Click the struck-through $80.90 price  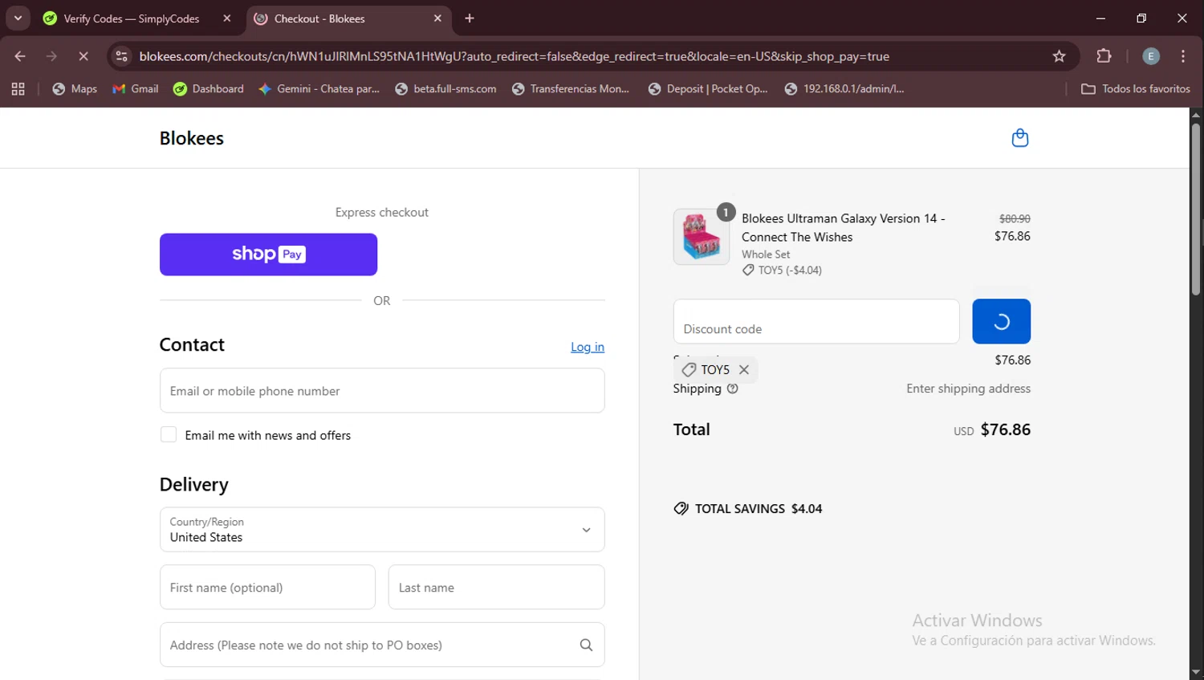pos(1015,218)
